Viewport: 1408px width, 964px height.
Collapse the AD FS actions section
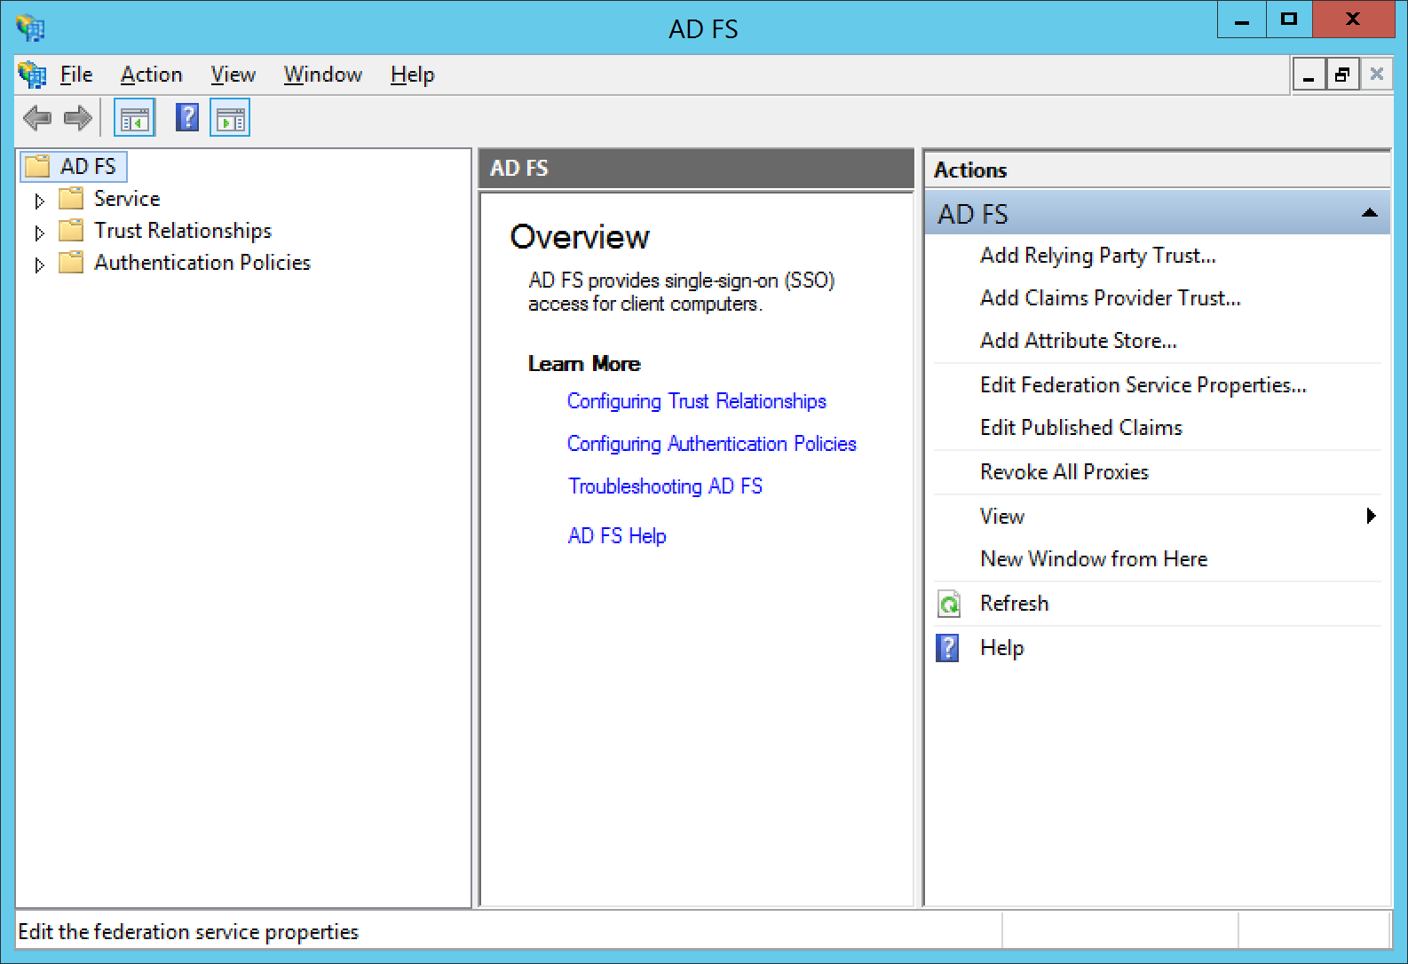tap(1369, 213)
